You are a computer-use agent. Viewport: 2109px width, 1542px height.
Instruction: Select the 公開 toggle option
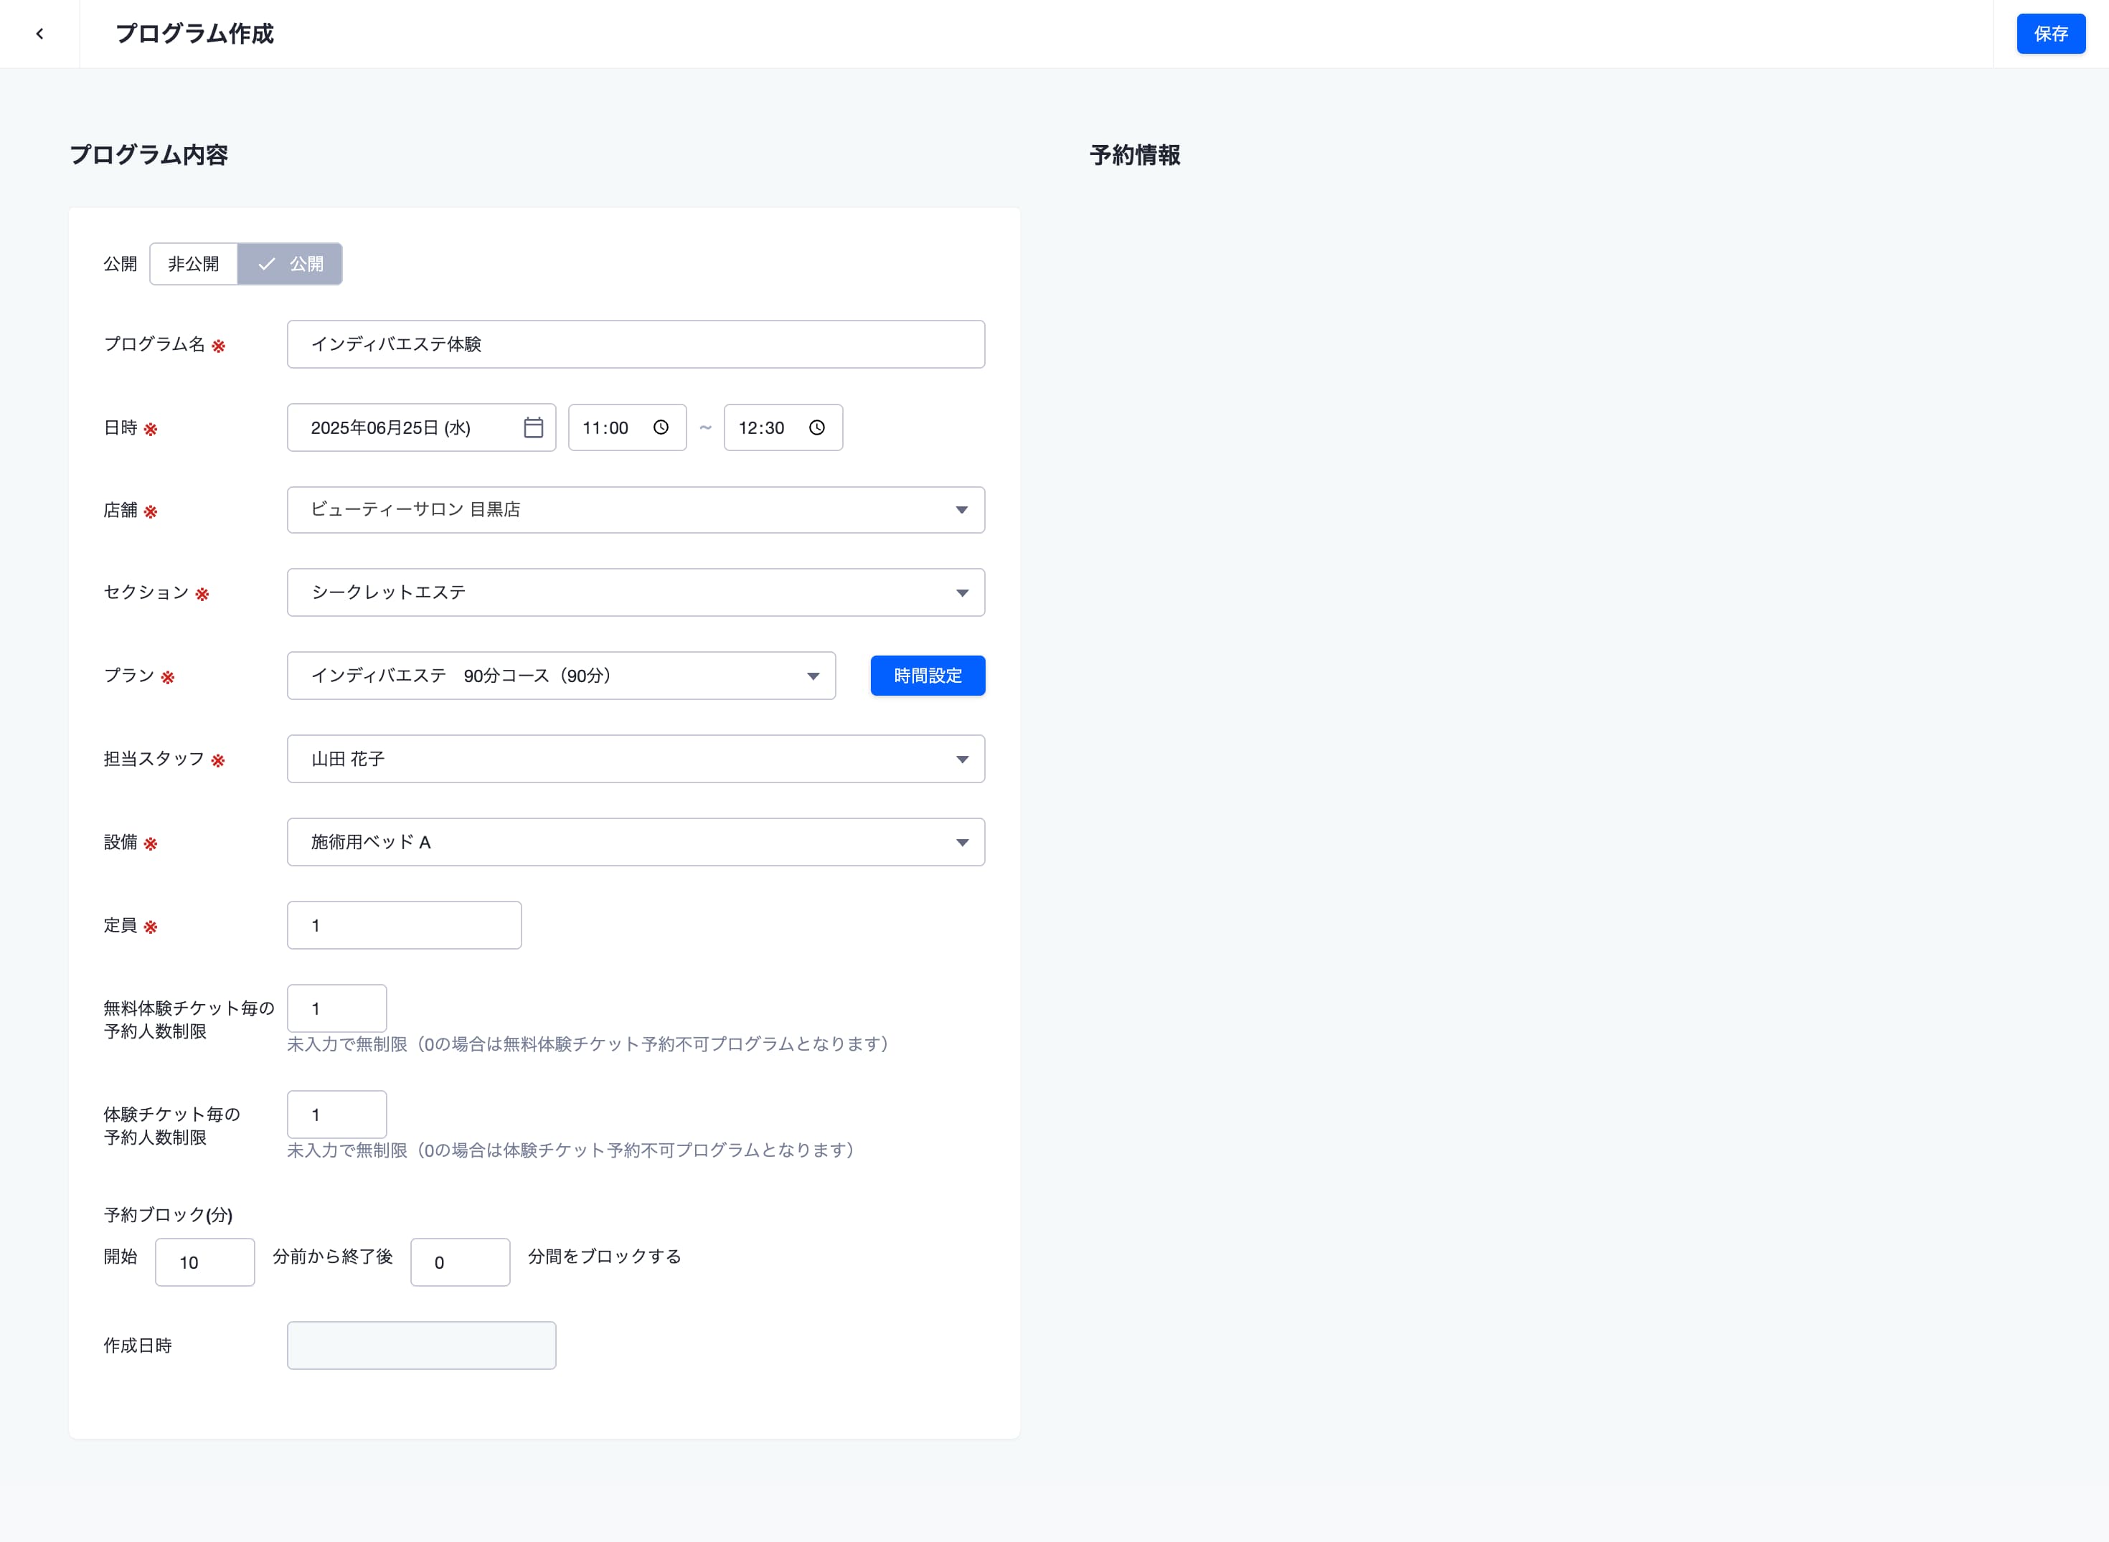(291, 264)
